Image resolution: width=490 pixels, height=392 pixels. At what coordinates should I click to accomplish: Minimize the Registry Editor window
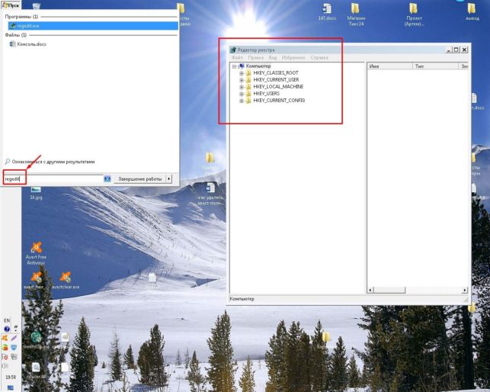[448, 50]
